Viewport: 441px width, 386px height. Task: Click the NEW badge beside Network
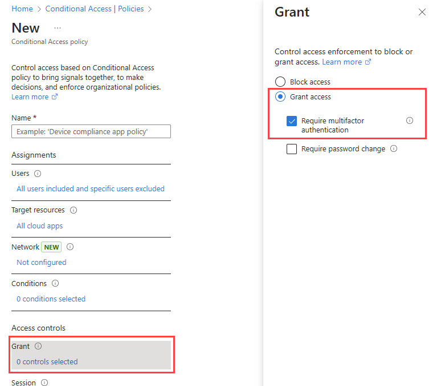[x=51, y=247]
